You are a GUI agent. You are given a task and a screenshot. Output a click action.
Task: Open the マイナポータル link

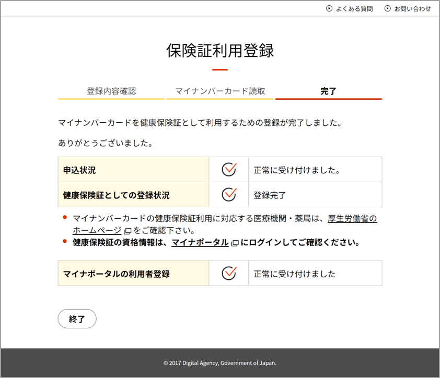point(200,242)
